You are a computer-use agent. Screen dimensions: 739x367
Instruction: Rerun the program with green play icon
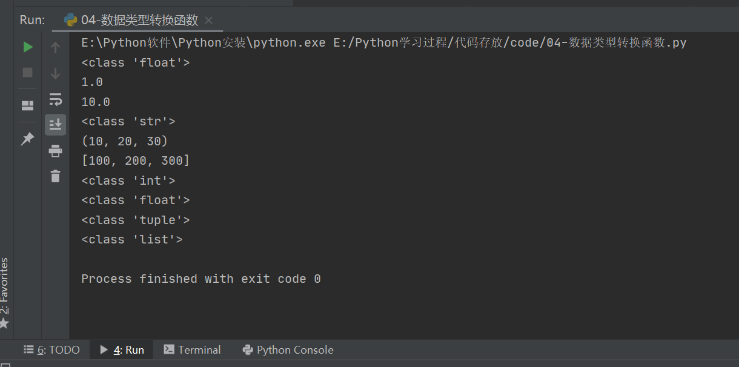tap(28, 47)
